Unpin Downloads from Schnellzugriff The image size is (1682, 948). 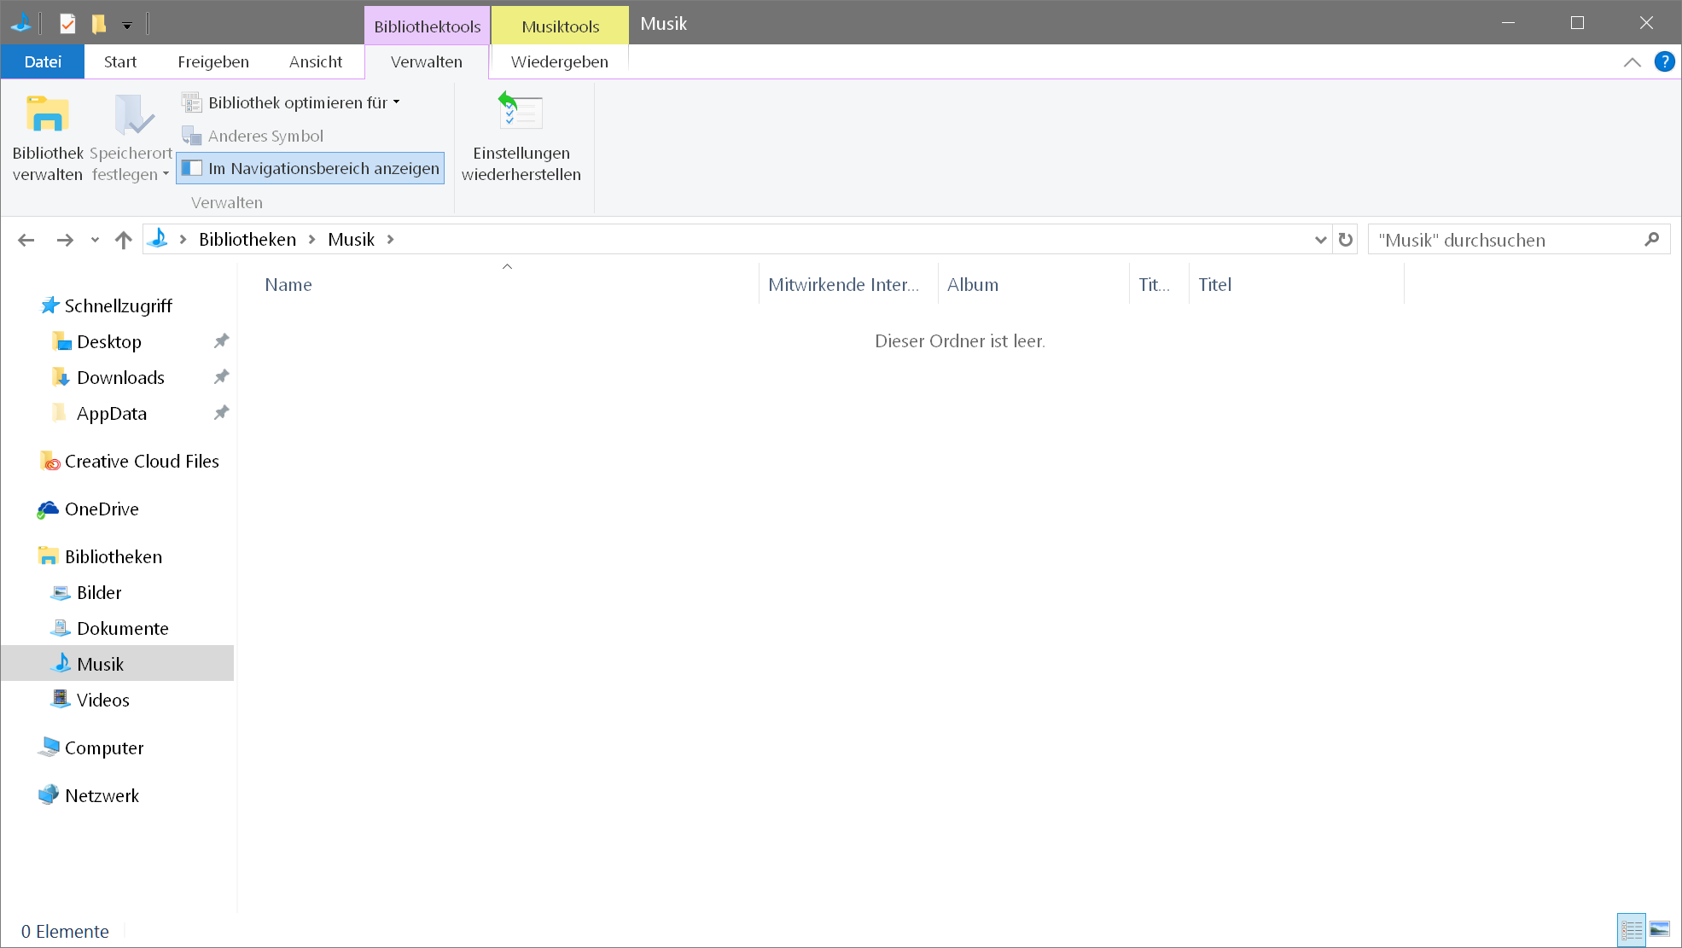(221, 377)
